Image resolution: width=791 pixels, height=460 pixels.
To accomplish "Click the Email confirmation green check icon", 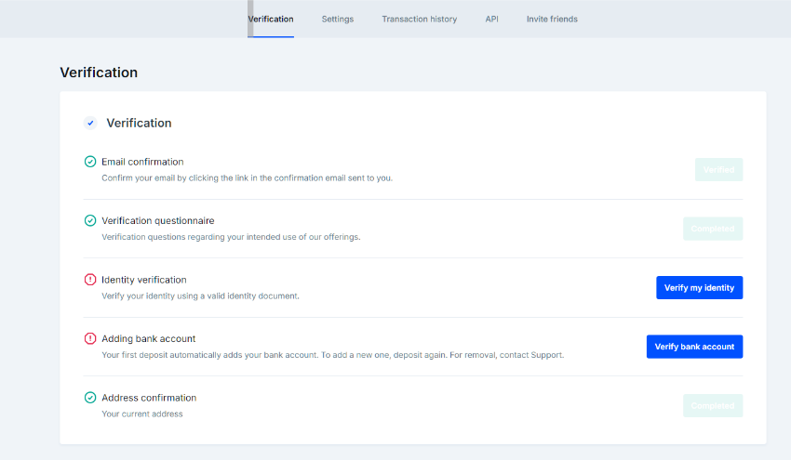I will pyautogui.click(x=90, y=162).
